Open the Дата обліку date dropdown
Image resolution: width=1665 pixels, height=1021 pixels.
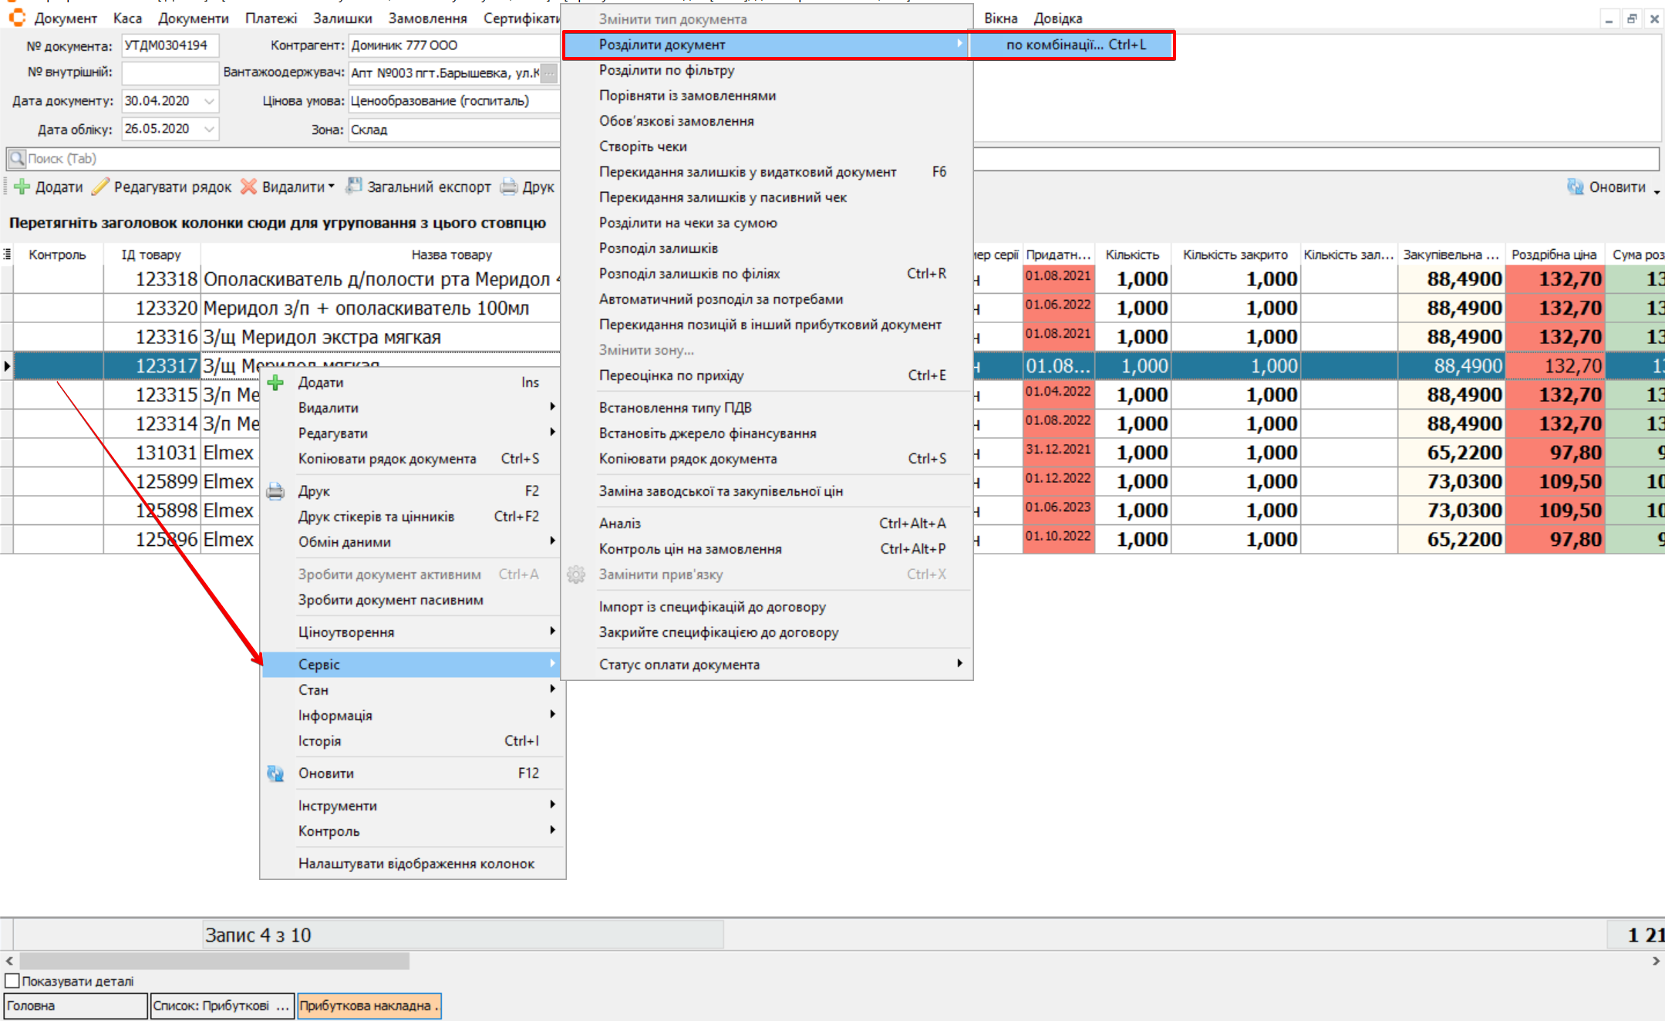click(x=209, y=129)
